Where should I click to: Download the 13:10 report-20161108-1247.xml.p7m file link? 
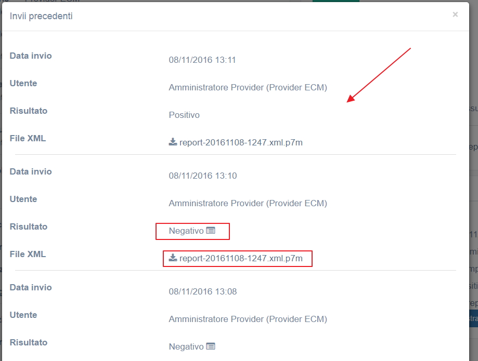click(241, 258)
